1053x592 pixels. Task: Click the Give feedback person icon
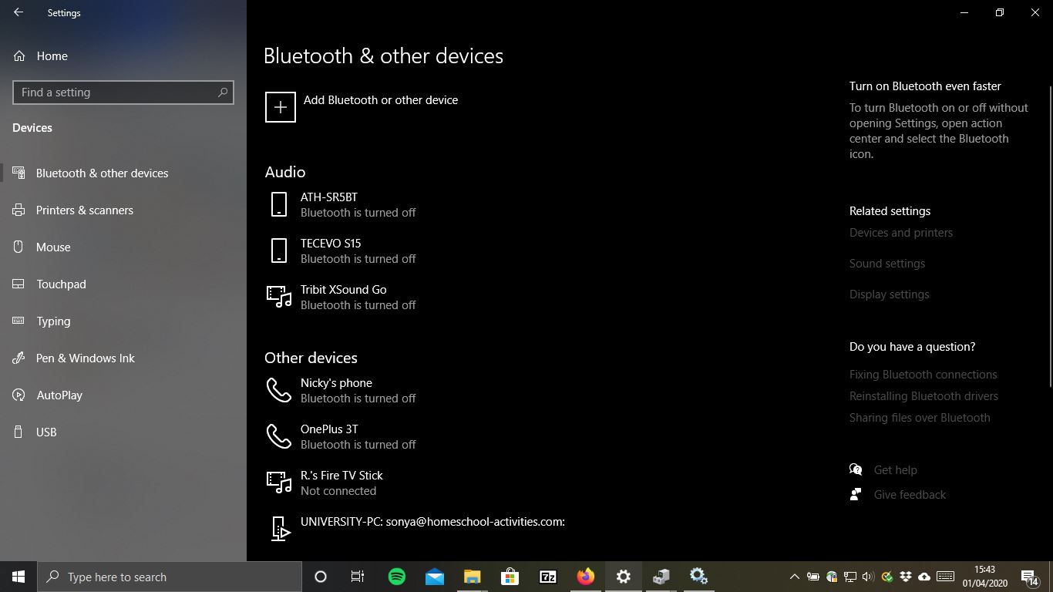pos(856,494)
